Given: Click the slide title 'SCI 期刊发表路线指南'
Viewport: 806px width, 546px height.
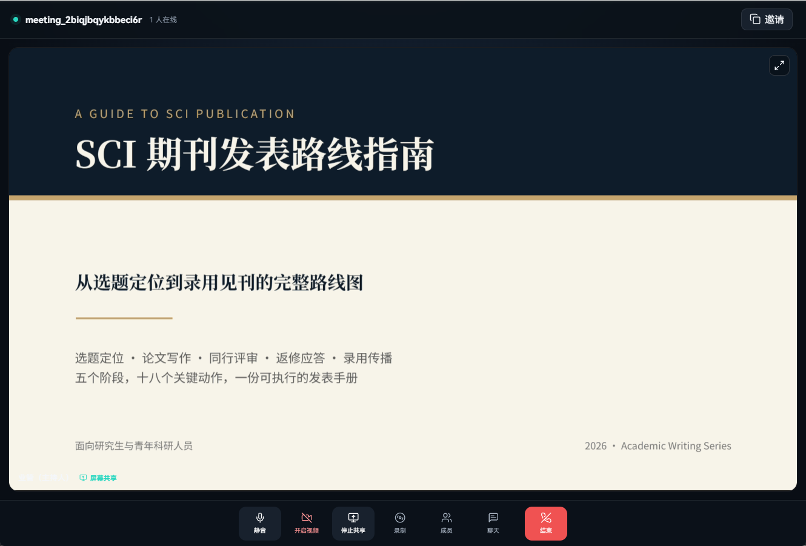Looking at the screenshot, I should click(255, 154).
